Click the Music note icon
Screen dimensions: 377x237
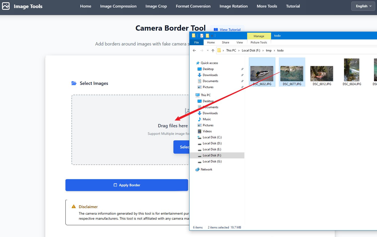pyautogui.click(x=200, y=119)
